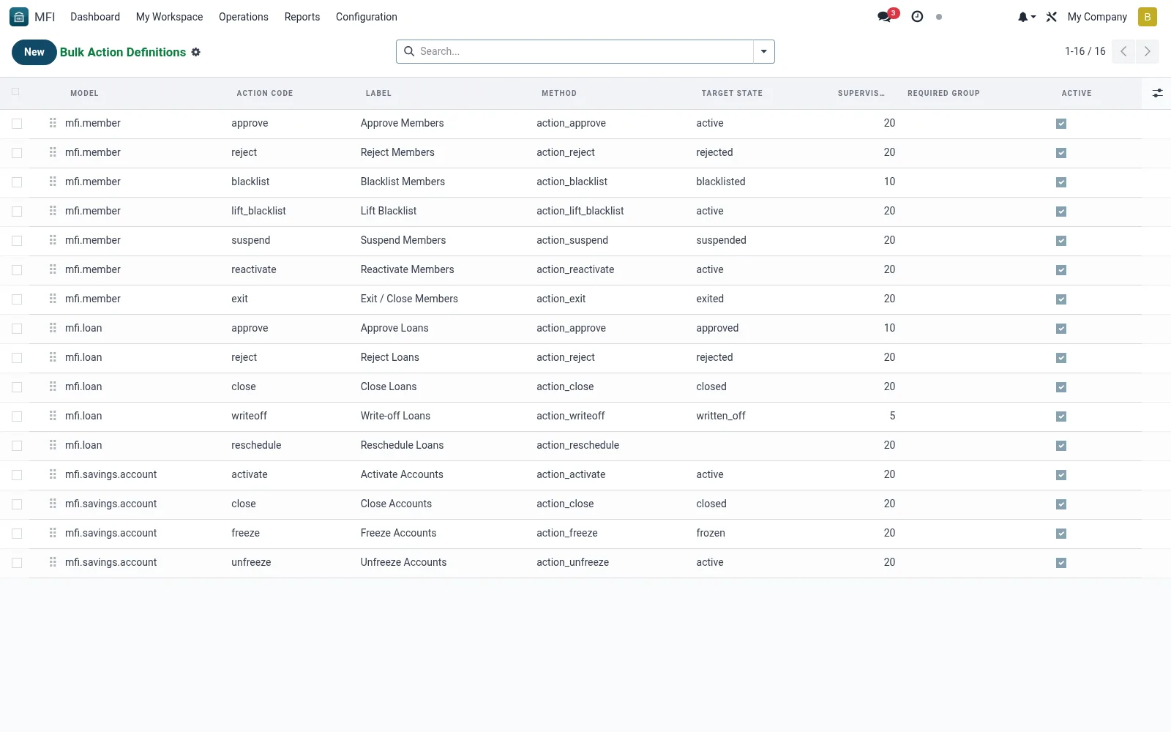Toggle Active checkbox for Write-off Loans

[1061, 417]
